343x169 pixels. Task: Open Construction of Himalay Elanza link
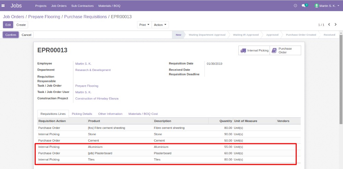(97, 98)
